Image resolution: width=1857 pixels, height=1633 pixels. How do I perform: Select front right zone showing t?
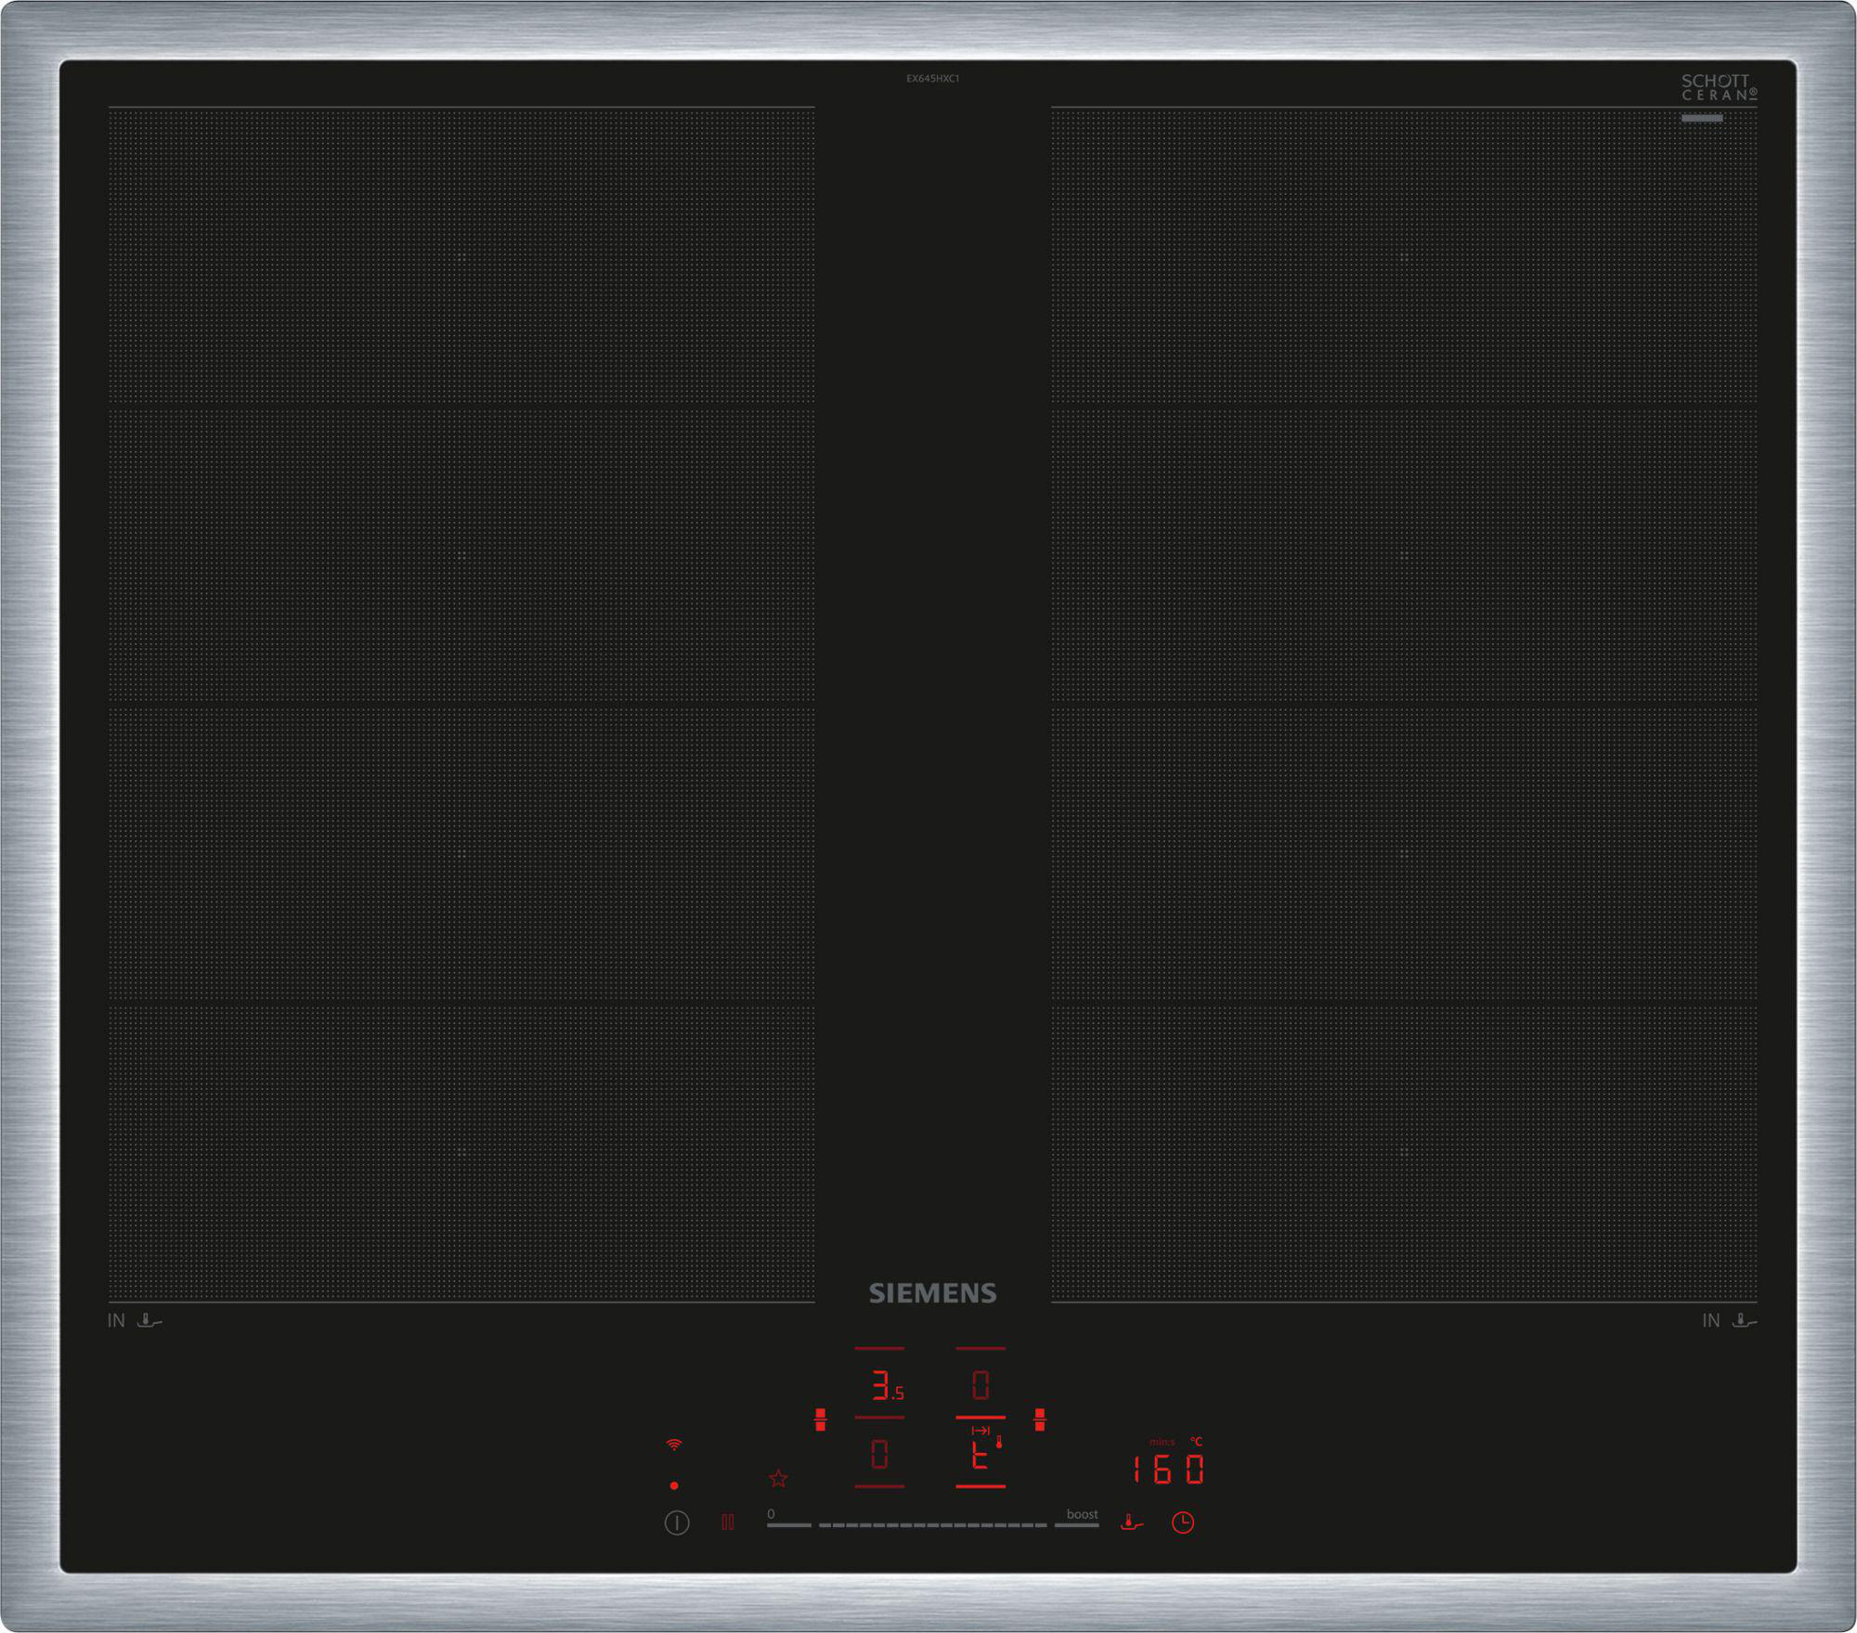tap(980, 1454)
